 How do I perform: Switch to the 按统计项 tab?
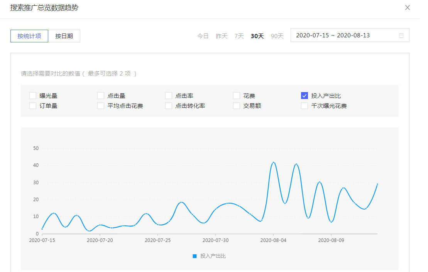tap(29, 36)
